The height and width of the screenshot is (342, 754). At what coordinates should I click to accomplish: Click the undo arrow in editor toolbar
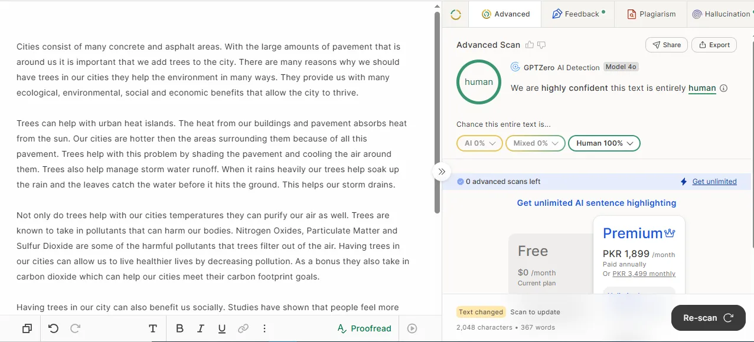tap(53, 328)
